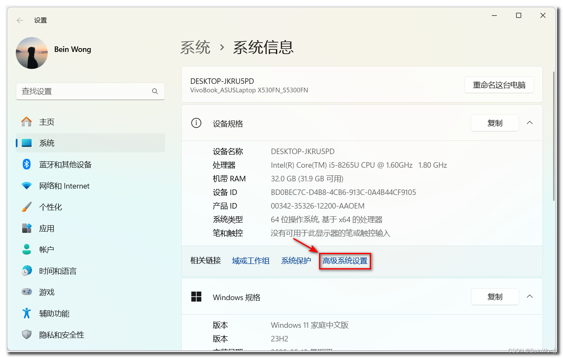Viewport: 563px width, 358px height.
Task: Click the Accessibility figure icon
Action: 26,313
